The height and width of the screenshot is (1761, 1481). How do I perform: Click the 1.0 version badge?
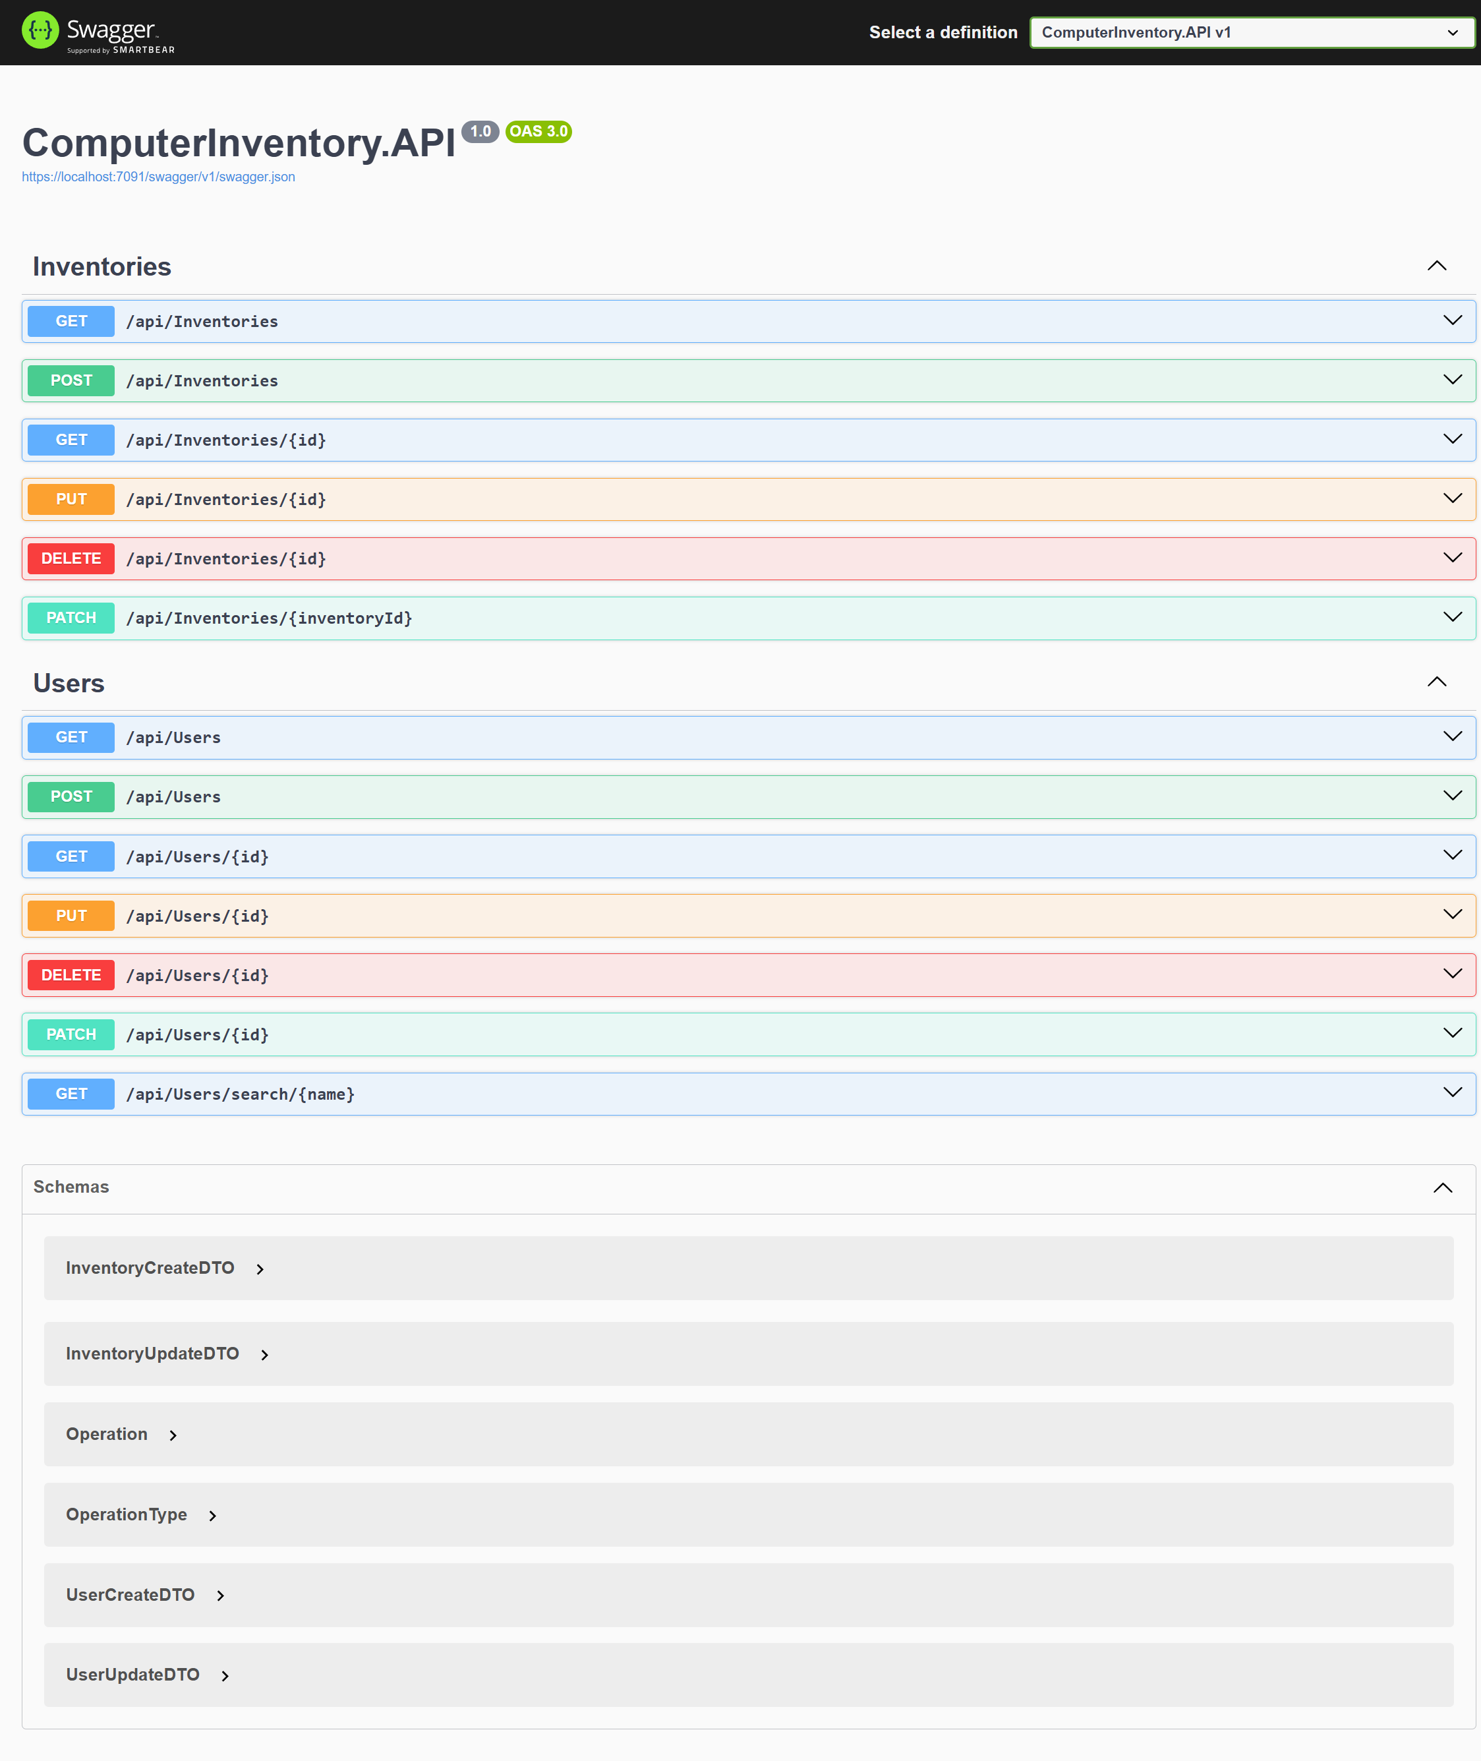(480, 132)
